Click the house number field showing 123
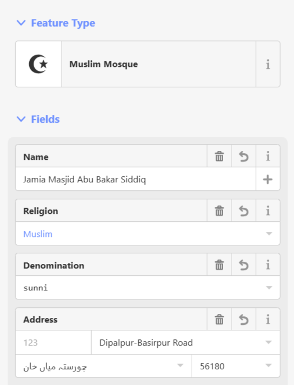 [x=53, y=342]
